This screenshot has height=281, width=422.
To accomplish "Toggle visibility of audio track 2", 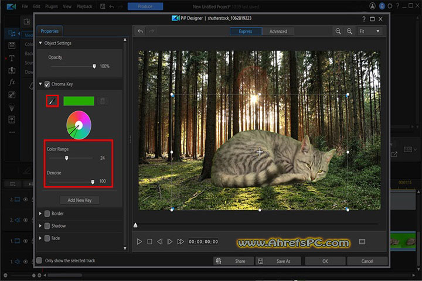I will [x=26, y=220].
